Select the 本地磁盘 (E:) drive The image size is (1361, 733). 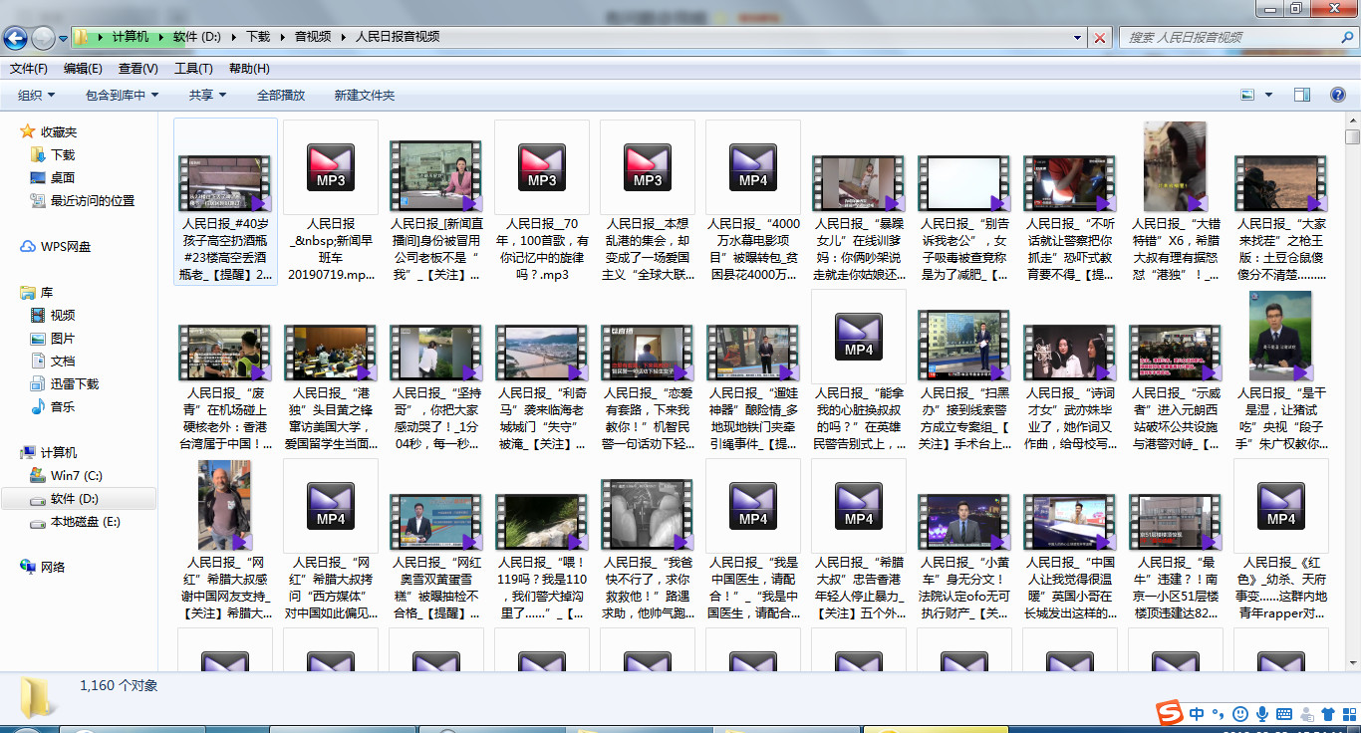click(x=86, y=522)
